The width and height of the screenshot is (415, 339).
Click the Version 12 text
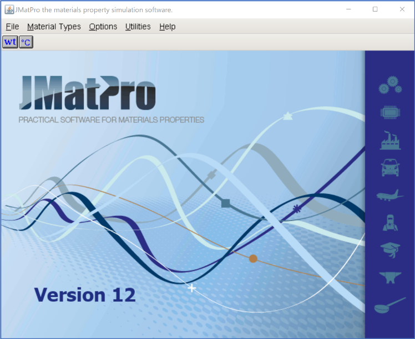pyautogui.click(x=85, y=295)
